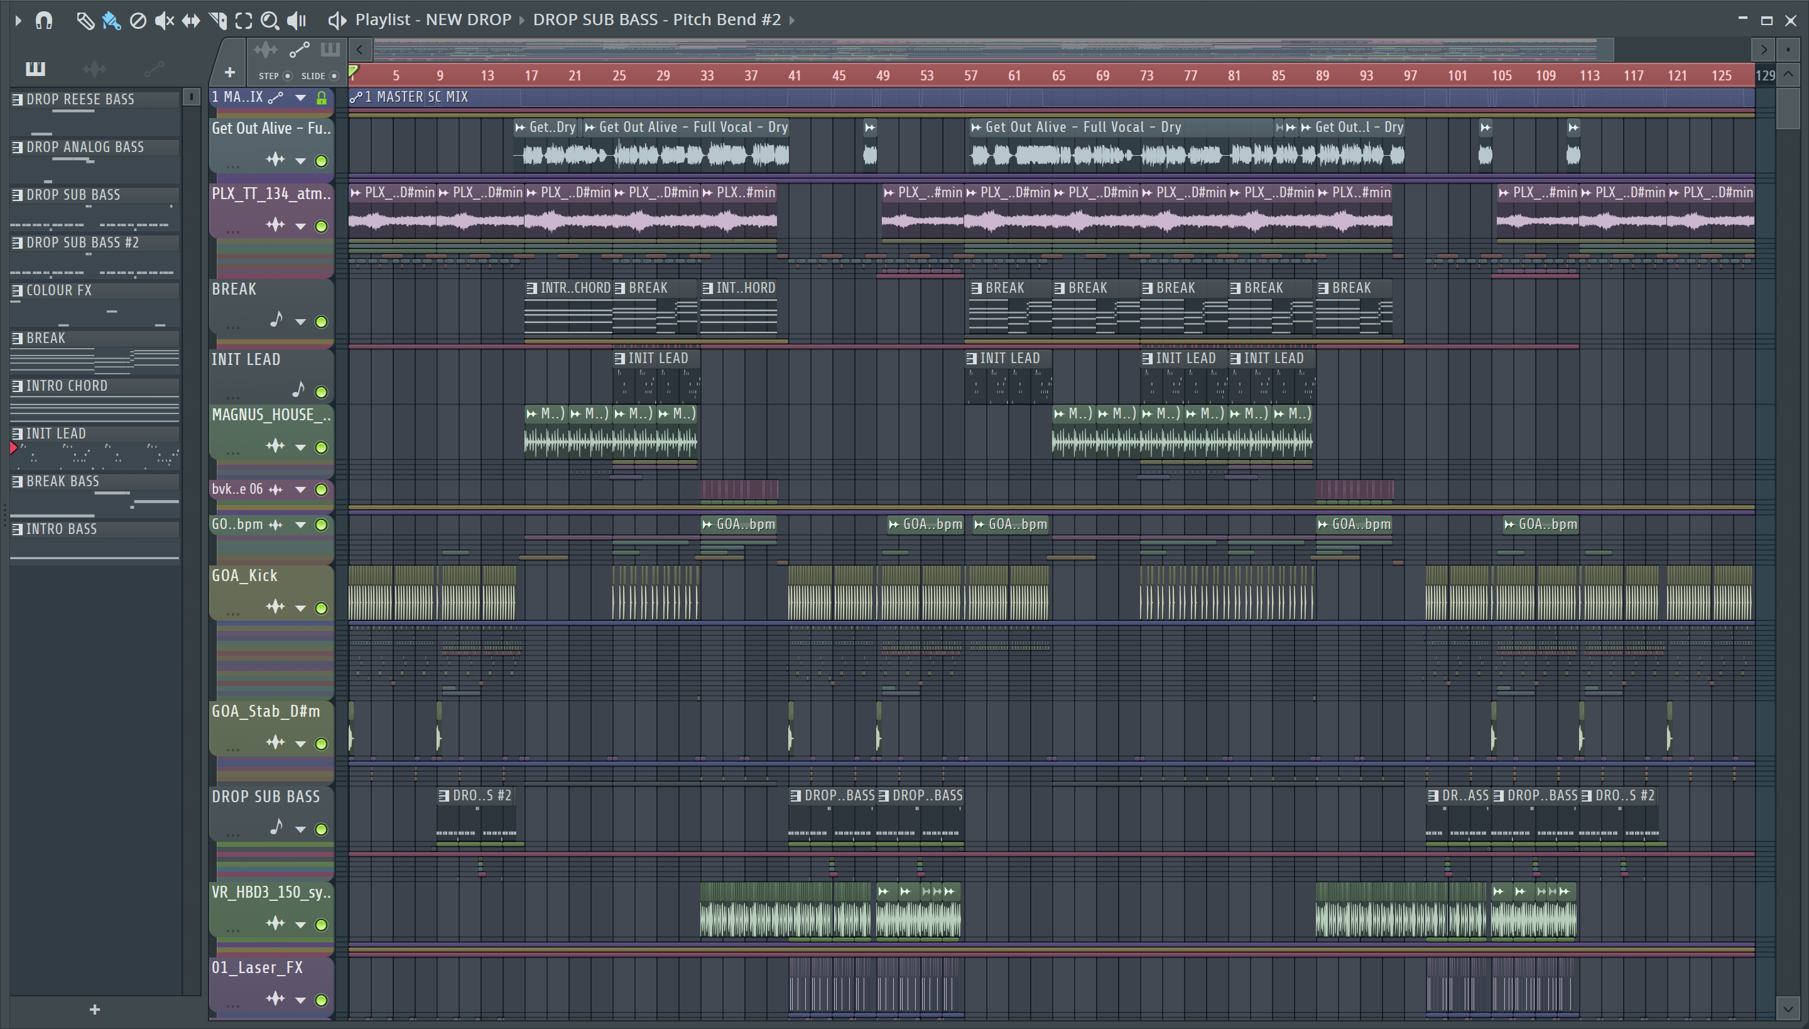Image resolution: width=1809 pixels, height=1029 pixels.
Task: Open the NEW DROP arrangement breadcrumb
Action: click(x=468, y=20)
